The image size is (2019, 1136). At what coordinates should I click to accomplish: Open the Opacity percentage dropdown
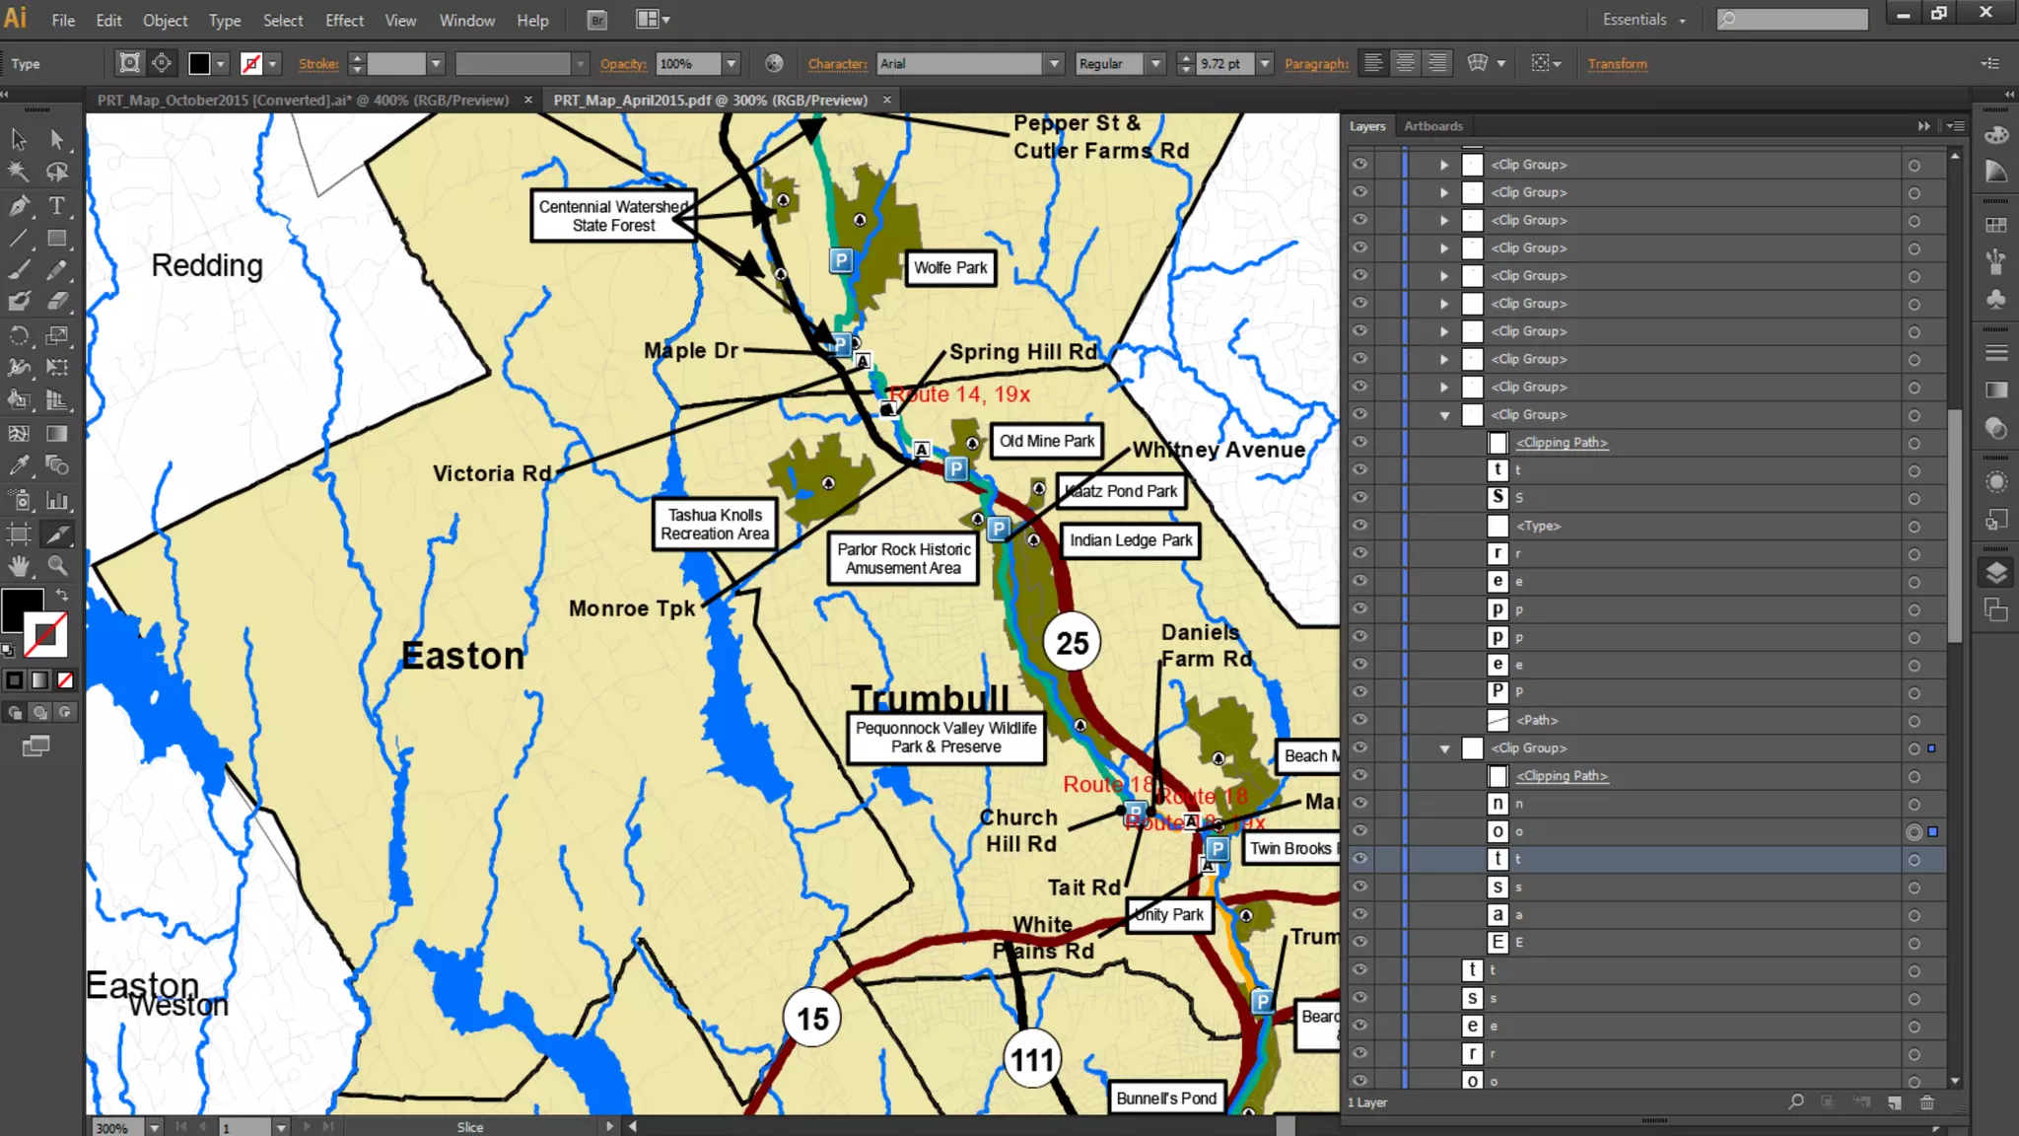[731, 64]
